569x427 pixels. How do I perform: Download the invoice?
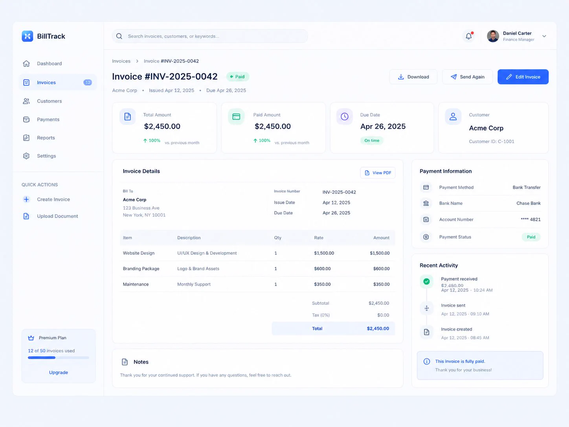pos(413,77)
